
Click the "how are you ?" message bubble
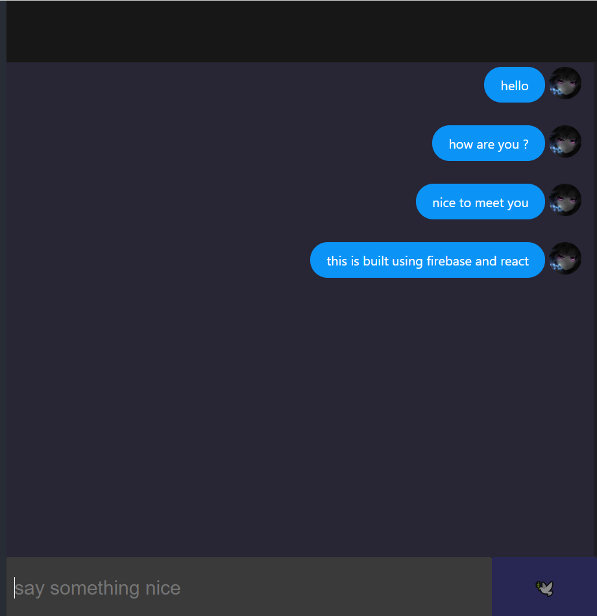click(x=489, y=143)
